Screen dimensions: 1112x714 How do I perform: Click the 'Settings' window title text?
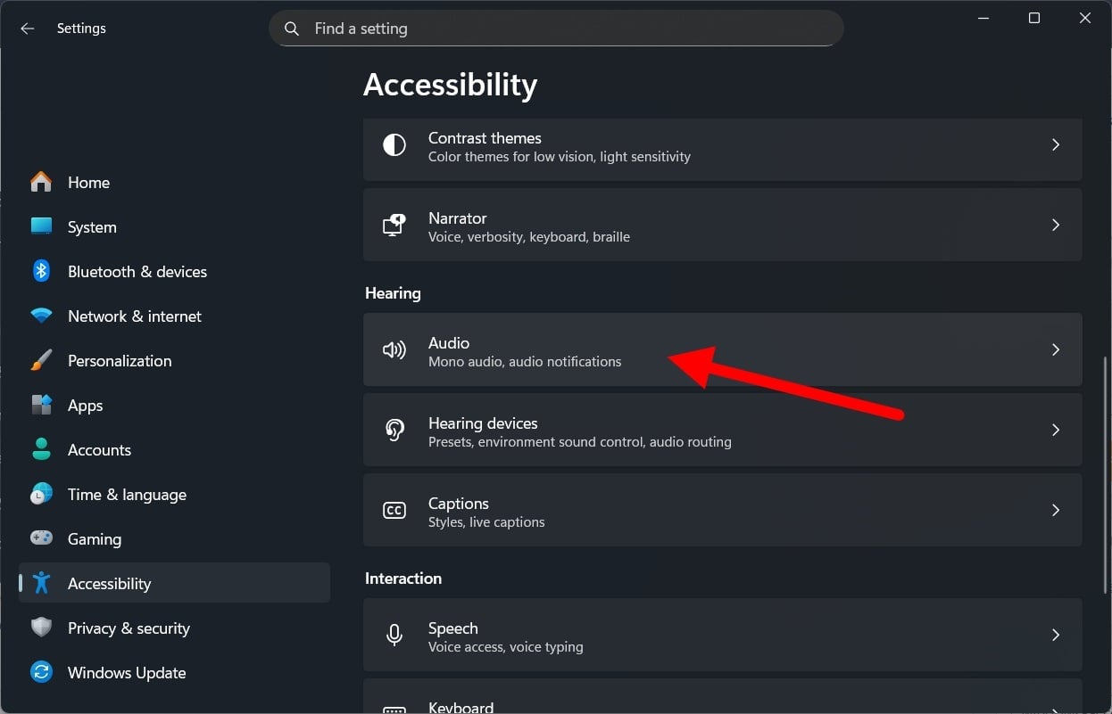[81, 29]
